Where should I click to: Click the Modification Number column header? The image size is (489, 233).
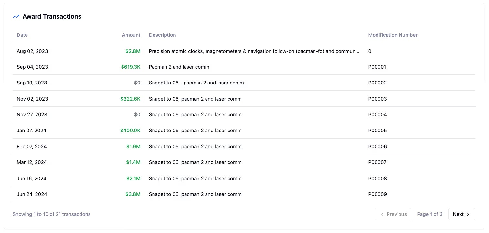393,35
